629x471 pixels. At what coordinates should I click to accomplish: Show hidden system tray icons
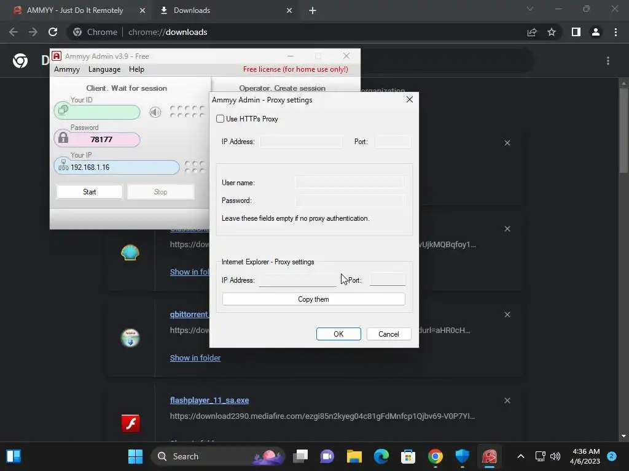(x=520, y=456)
